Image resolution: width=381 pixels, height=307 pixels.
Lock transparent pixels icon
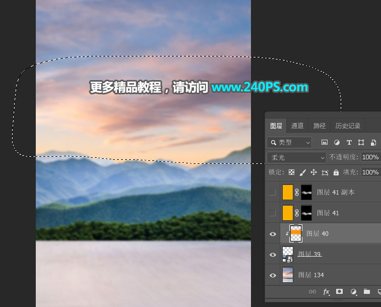291,172
